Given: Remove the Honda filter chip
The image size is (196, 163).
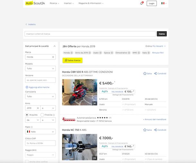Looking at the screenshot, I should 72,53.
